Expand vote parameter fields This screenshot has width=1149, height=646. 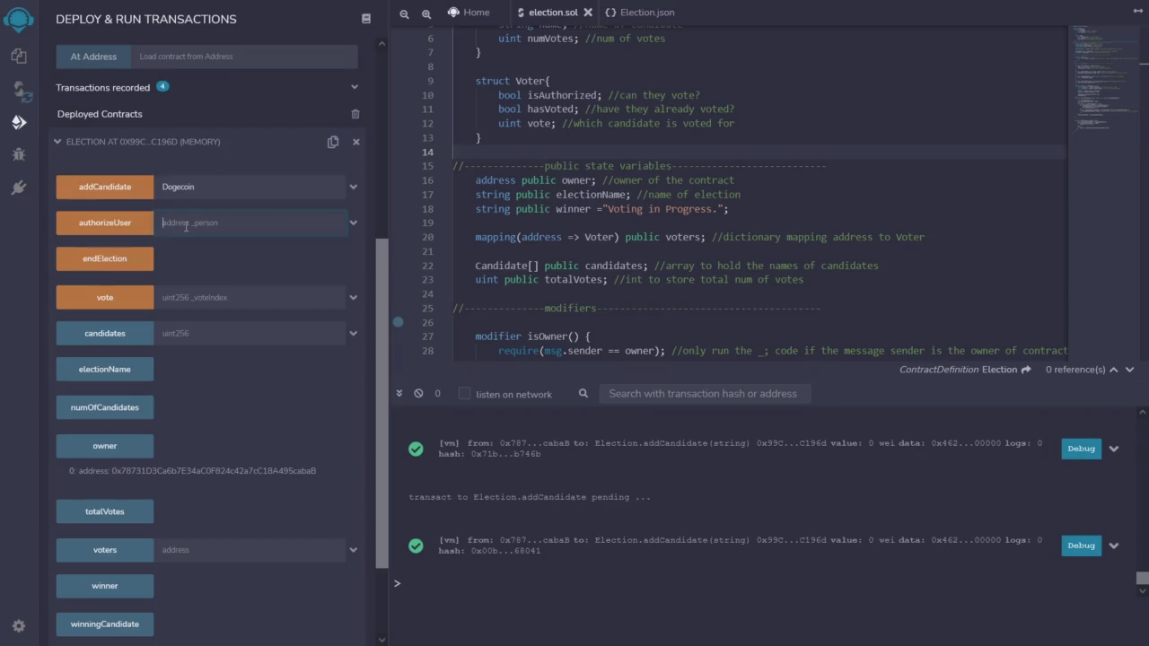tap(354, 297)
